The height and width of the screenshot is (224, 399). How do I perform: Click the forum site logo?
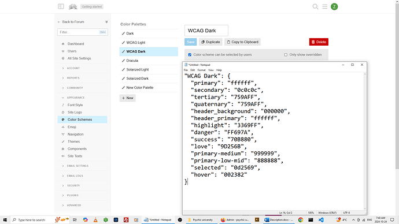click(73, 6)
